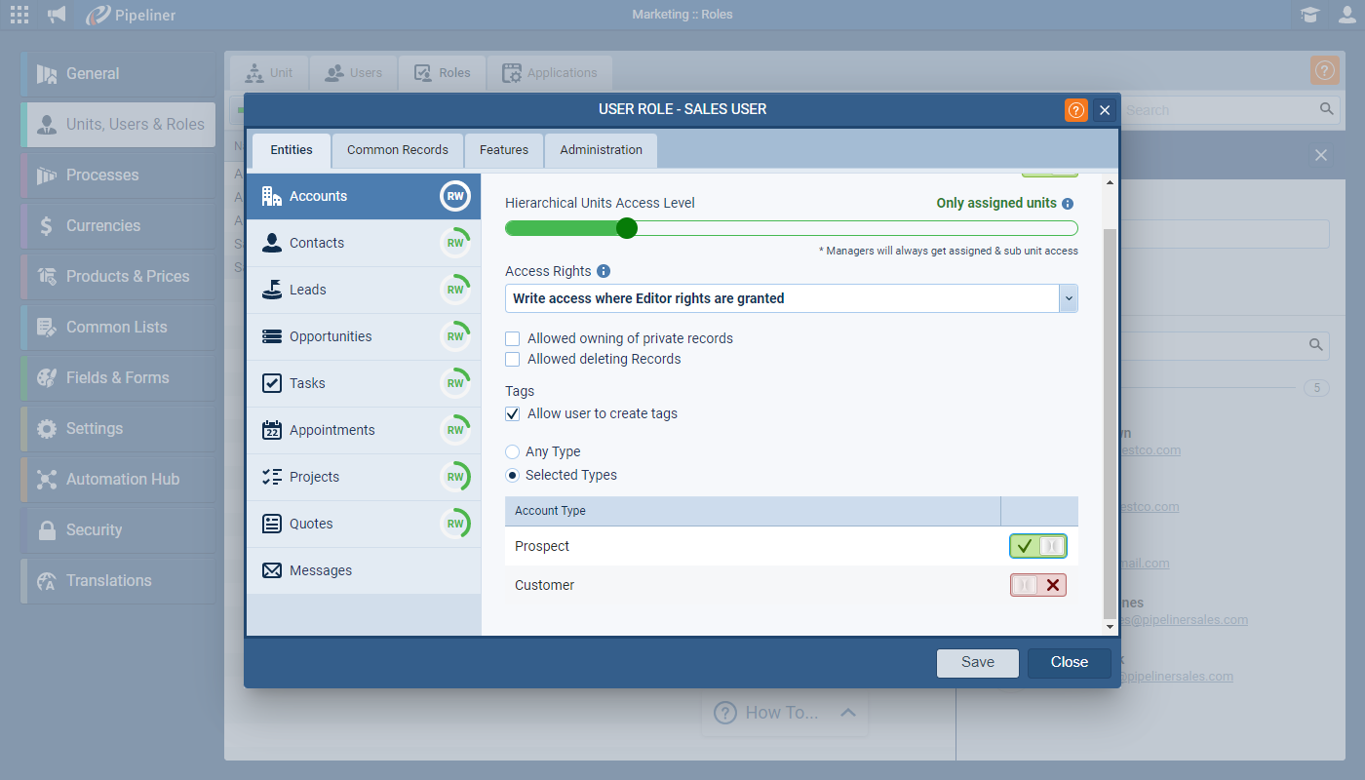Open the Opportunities entity in the list

click(x=331, y=336)
